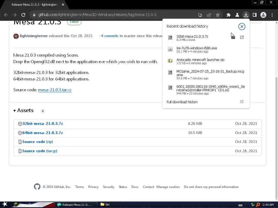Switch to Release Mesa taskbar item

click(76, 205)
